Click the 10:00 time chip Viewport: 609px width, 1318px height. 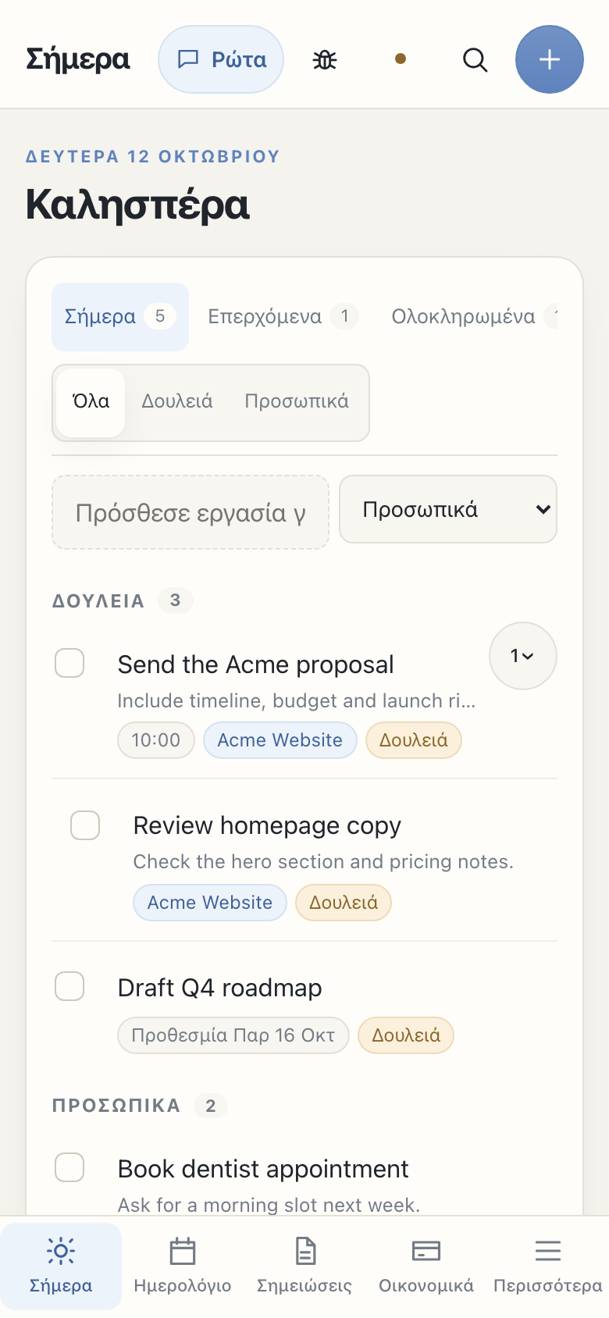pos(156,740)
